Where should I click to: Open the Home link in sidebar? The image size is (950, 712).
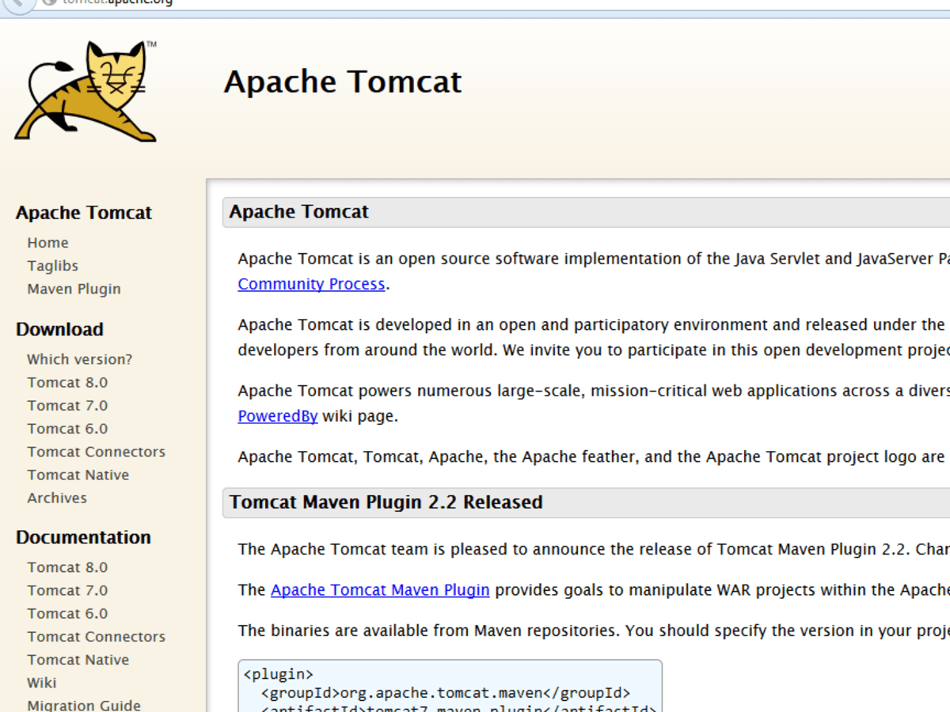pyautogui.click(x=47, y=243)
